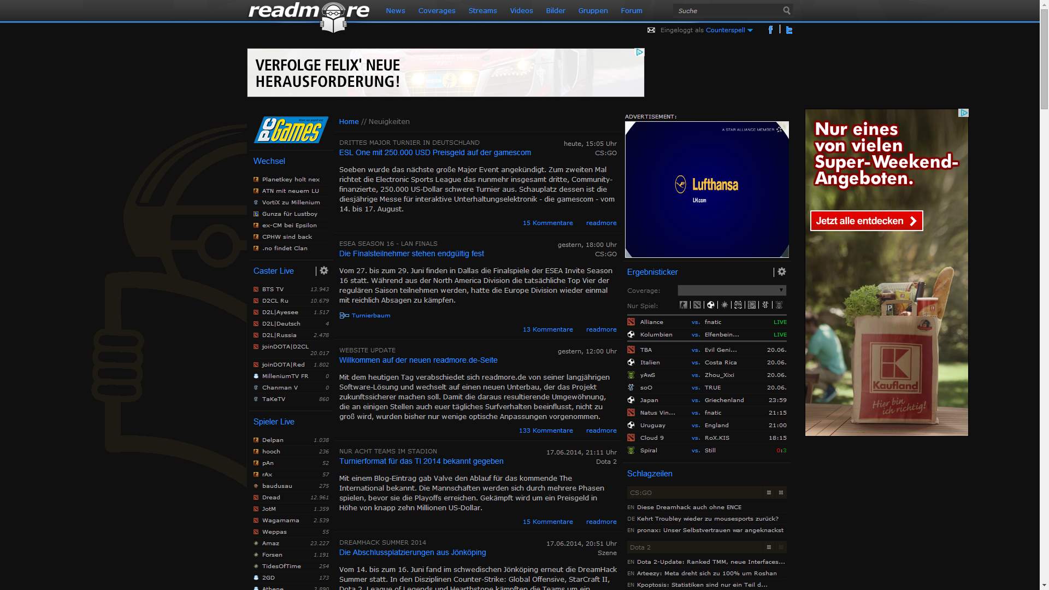
Task: Click Warcraft icon of Spiral match
Action: click(x=631, y=450)
